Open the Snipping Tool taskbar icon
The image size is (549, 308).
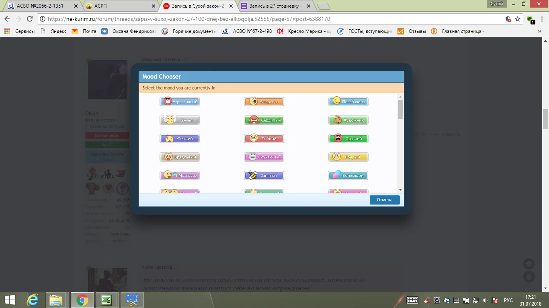point(132,300)
